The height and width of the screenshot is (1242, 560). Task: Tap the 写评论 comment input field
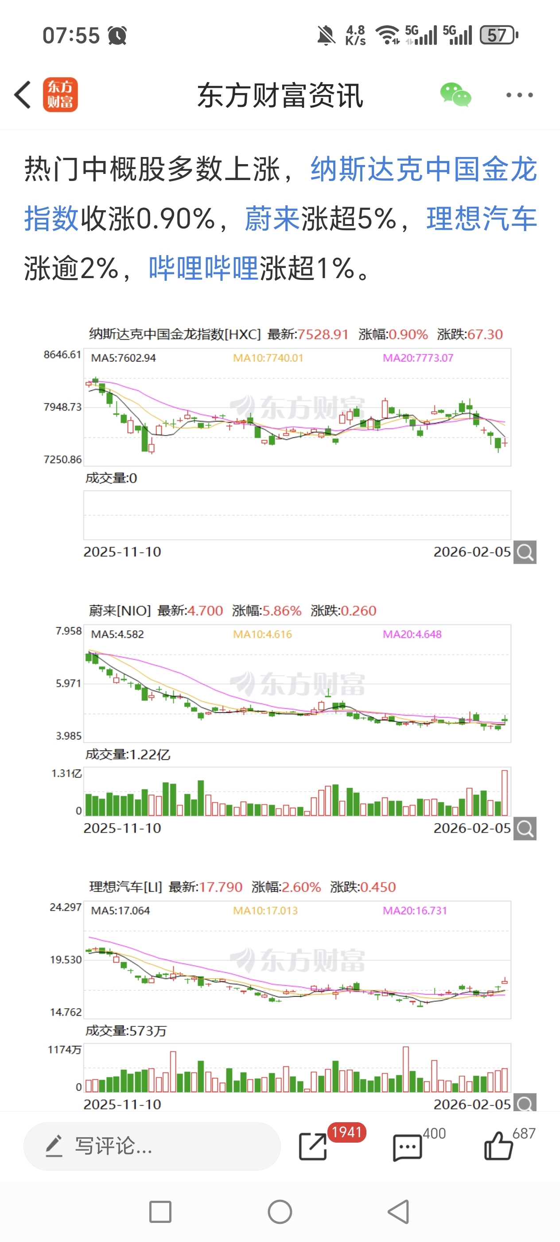tap(152, 1146)
